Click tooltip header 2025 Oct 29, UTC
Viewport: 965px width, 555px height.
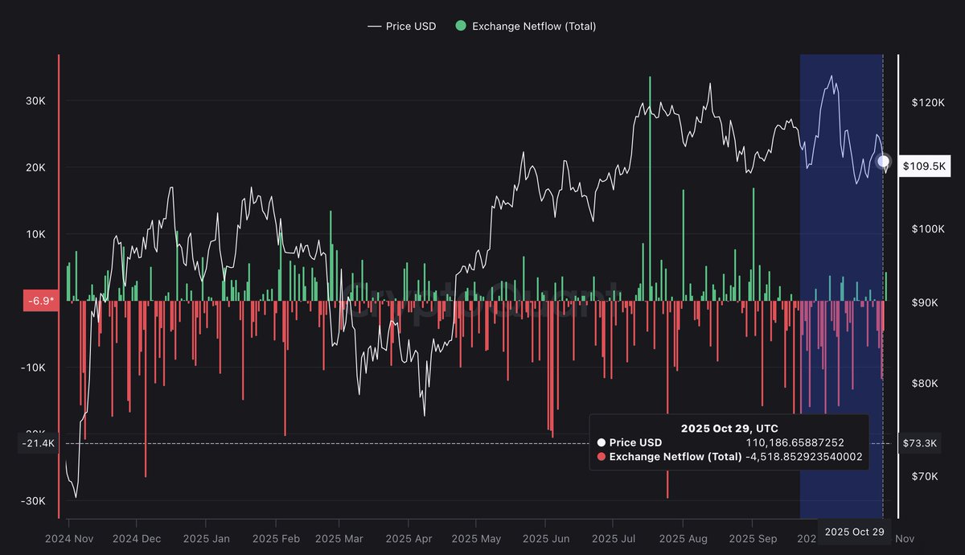729,428
